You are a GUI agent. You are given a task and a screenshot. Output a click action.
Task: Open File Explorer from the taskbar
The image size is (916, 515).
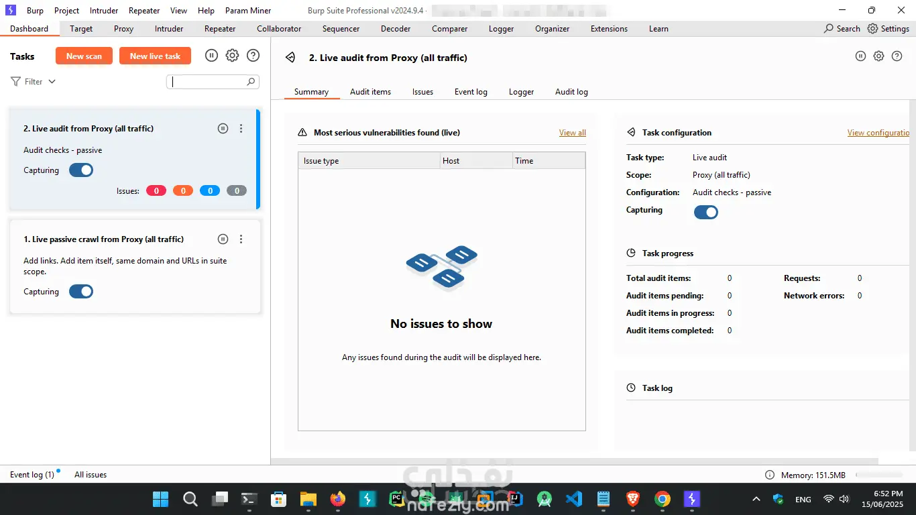pos(308,499)
